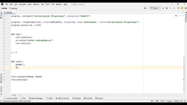Toggle tool window bars icon in status bar corner
The height and width of the screenshot is (105, 187).
point(1,101)
